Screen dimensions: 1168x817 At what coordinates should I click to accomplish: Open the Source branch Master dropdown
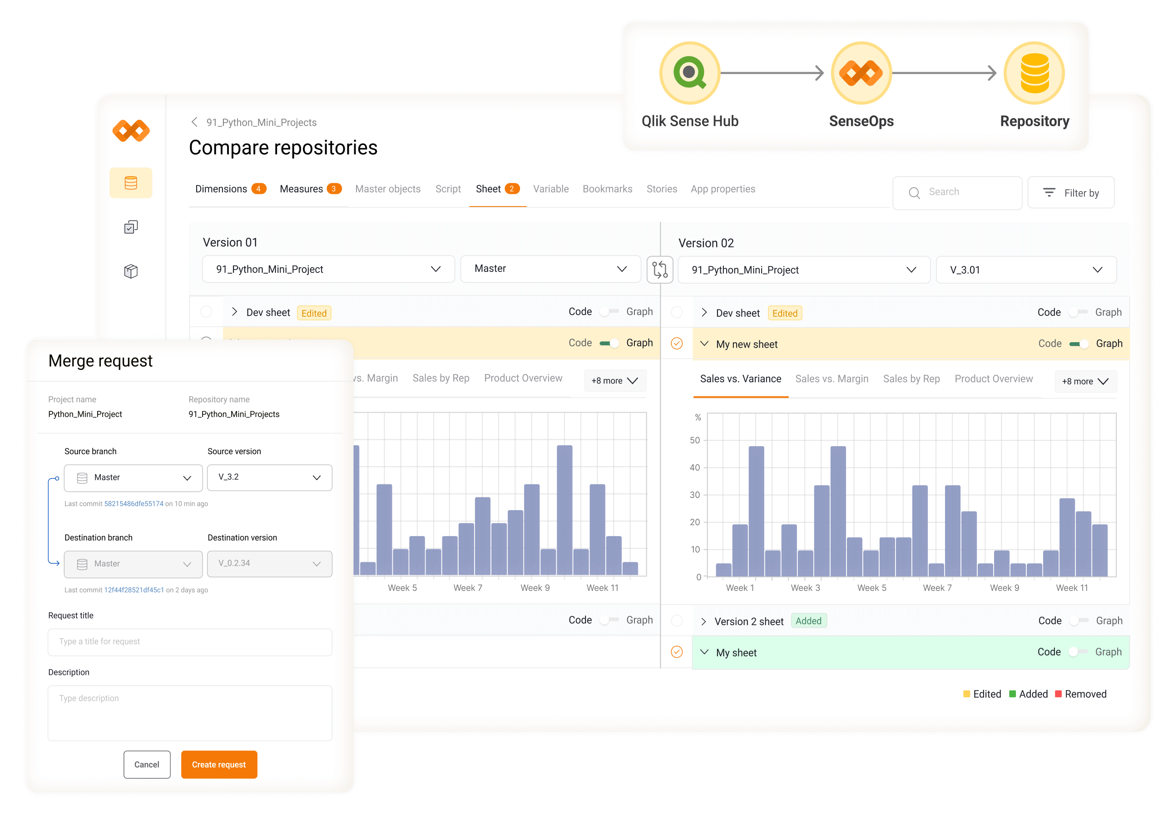pyautogui.click(x=133, y=477)
